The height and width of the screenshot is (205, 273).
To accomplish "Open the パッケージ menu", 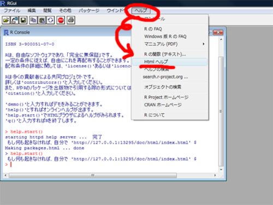I will (x=89, y=10).
